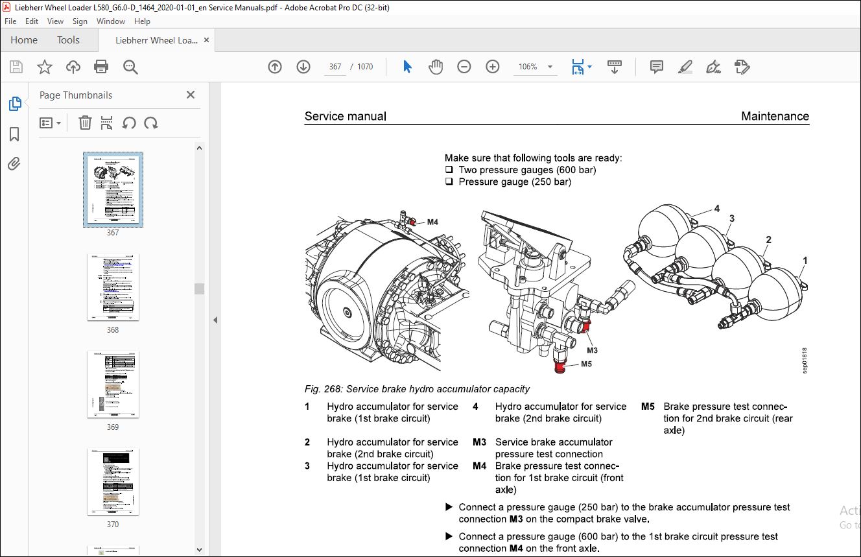Viewport: 861px width, 557px height.
Task: Click the page number field showing 367
Action: click(x=335, y=67)
